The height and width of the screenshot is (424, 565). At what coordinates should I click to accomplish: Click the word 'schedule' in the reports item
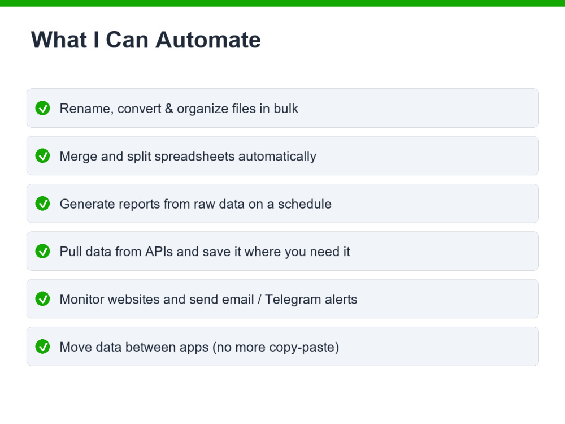[305, 204]
